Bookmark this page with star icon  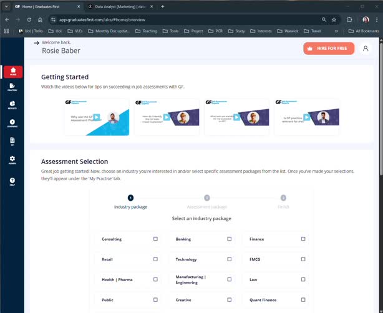point(334,20)
